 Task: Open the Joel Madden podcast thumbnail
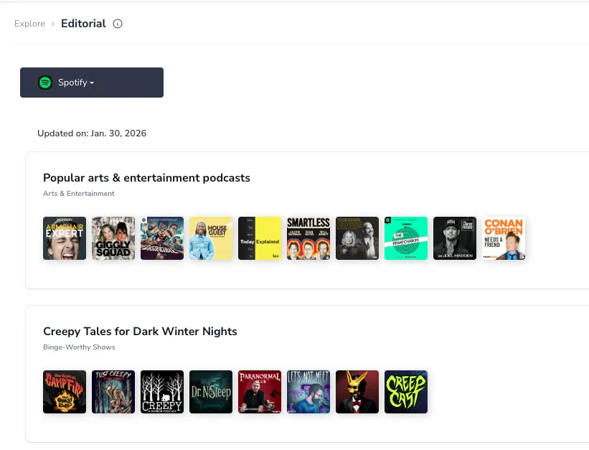pyautogui.click(x=455, y=238)
